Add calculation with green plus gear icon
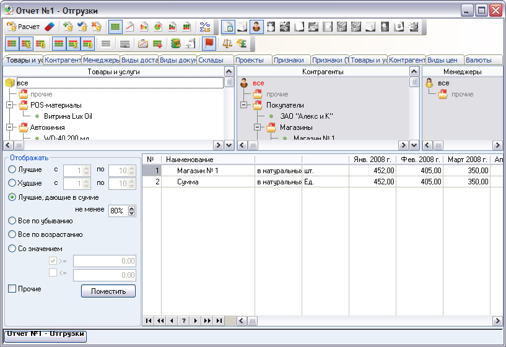The image size is (506, 347). tap(68, 27)
